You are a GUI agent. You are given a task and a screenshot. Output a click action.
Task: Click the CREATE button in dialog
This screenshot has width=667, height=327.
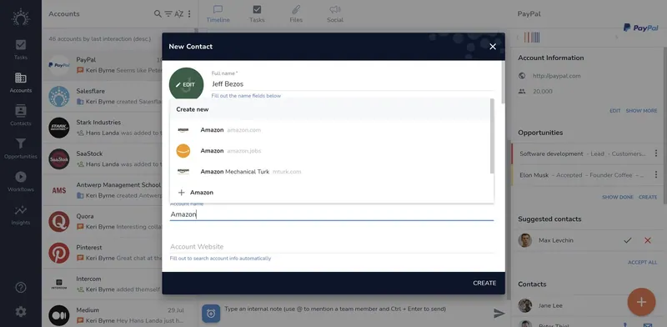tap(484, 283)
